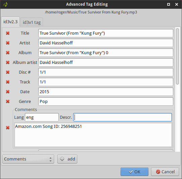Click the red X beside Album

pos(8,53)
